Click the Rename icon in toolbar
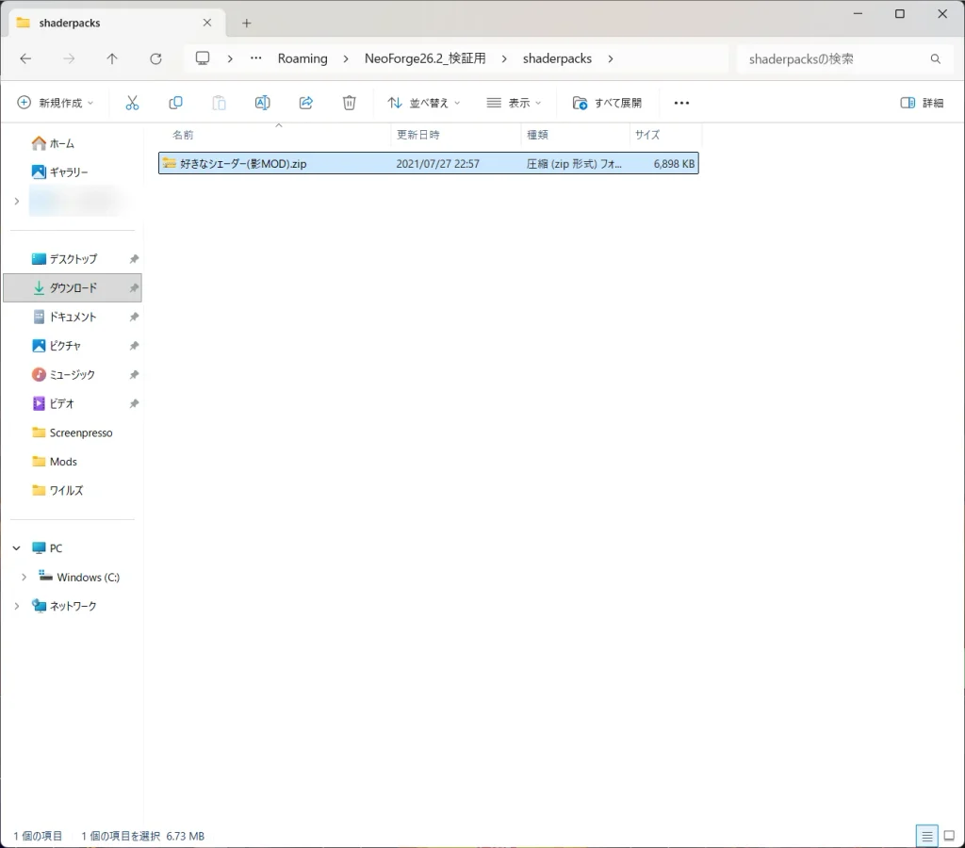Image resolution: width=965 pixels, height=848 pixels. pos(262,103)
